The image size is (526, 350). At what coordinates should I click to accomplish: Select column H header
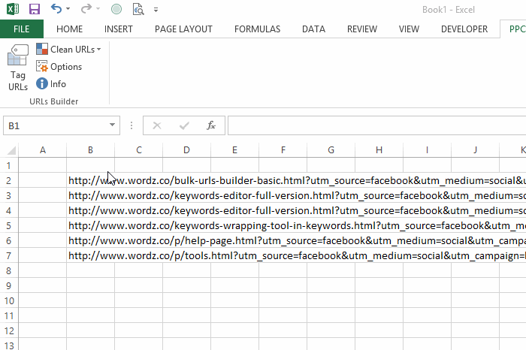click(x=379, y=150)
